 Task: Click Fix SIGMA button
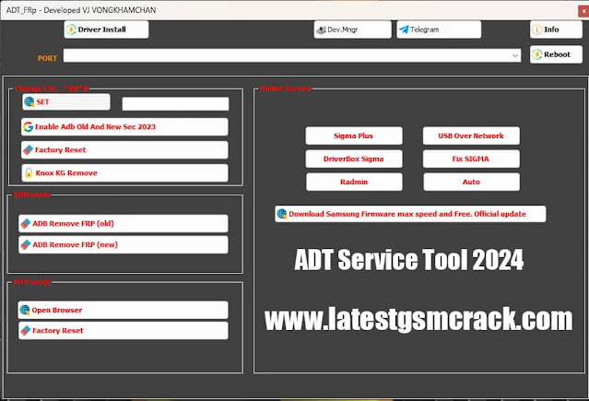pos(471,159)
